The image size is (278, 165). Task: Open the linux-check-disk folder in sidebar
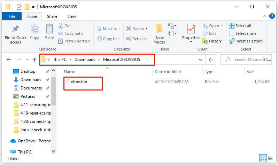click(x=32, y=130)
